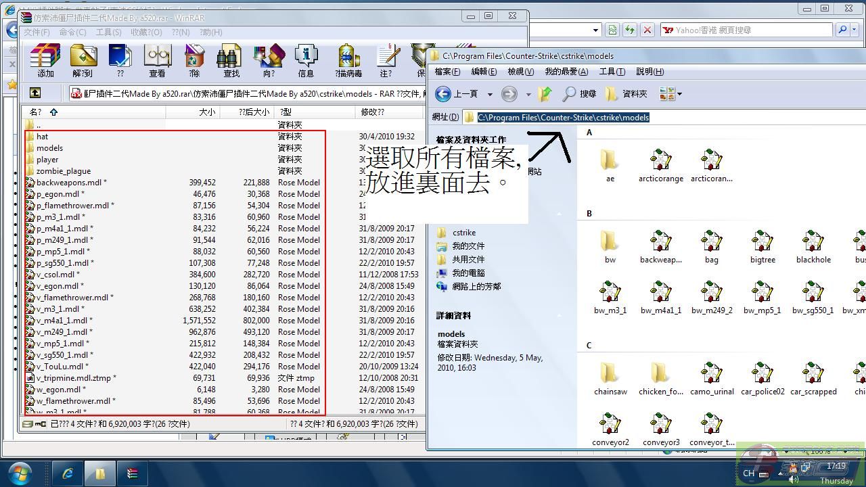Click Explorer Forward arrow button
Viewport: 866px width, 487px height.
509,94
